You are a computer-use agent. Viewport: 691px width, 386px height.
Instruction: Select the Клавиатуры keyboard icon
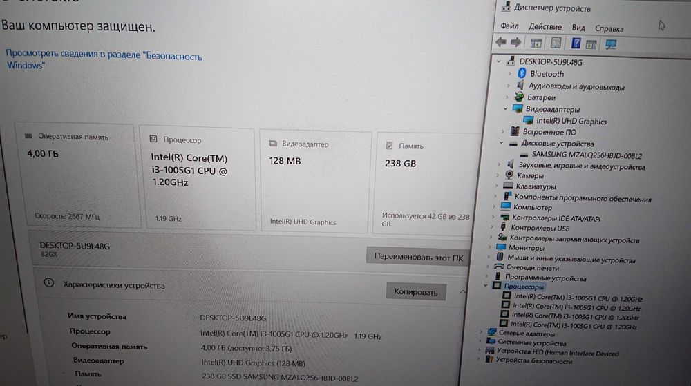[x=508, y=185]
